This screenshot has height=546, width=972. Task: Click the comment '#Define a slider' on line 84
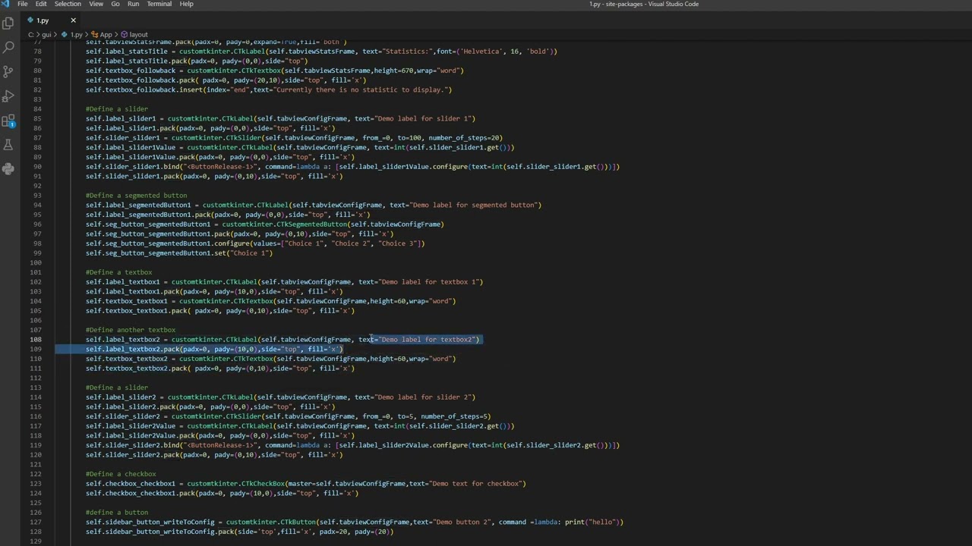click(x=117, y=108)
